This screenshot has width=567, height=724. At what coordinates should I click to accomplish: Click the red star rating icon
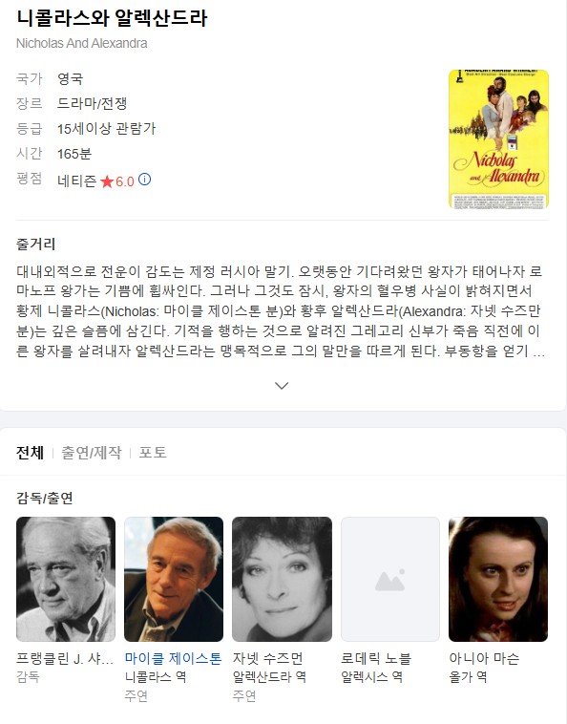coord(107,181)
